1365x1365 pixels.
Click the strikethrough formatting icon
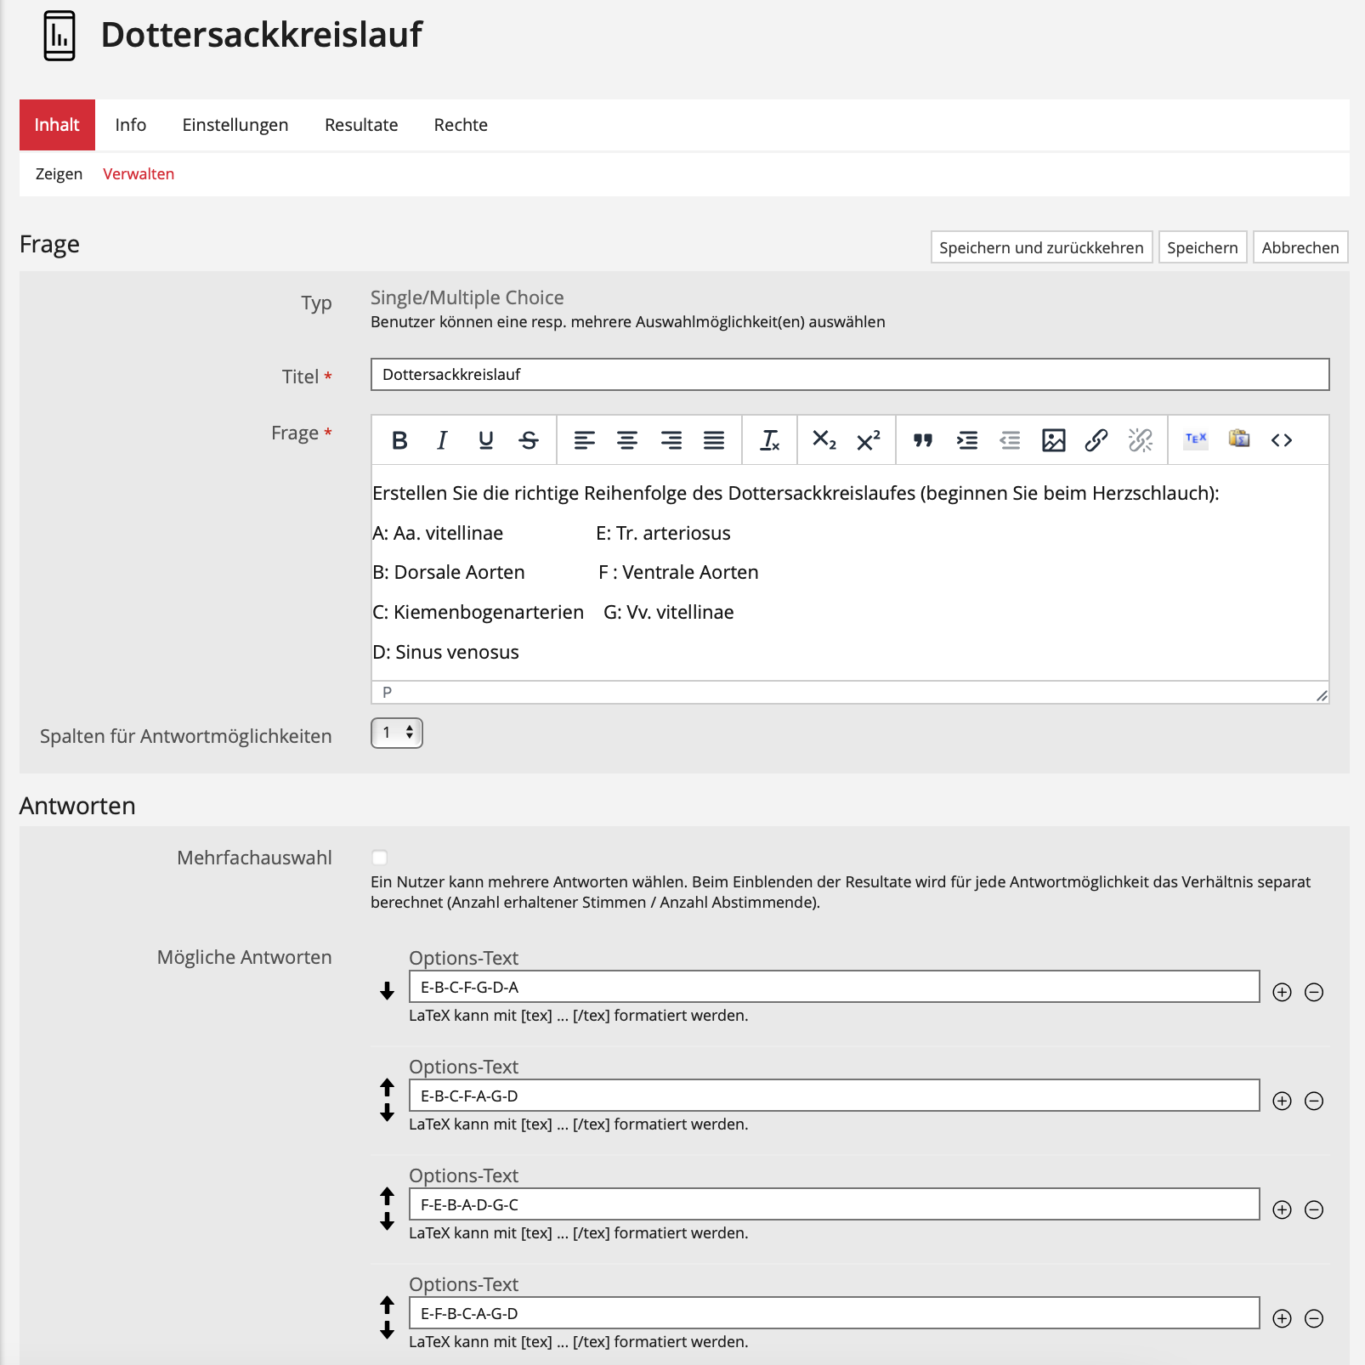[529, 440]
